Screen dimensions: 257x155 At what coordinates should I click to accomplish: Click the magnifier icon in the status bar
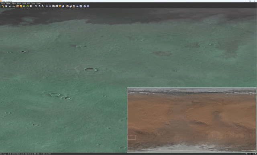point(246,154)
